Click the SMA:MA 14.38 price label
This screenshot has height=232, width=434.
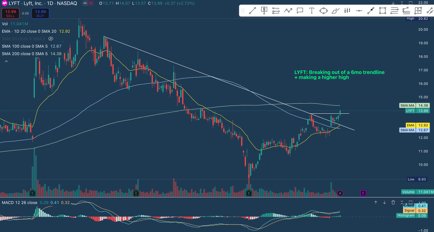click(415, 106)
